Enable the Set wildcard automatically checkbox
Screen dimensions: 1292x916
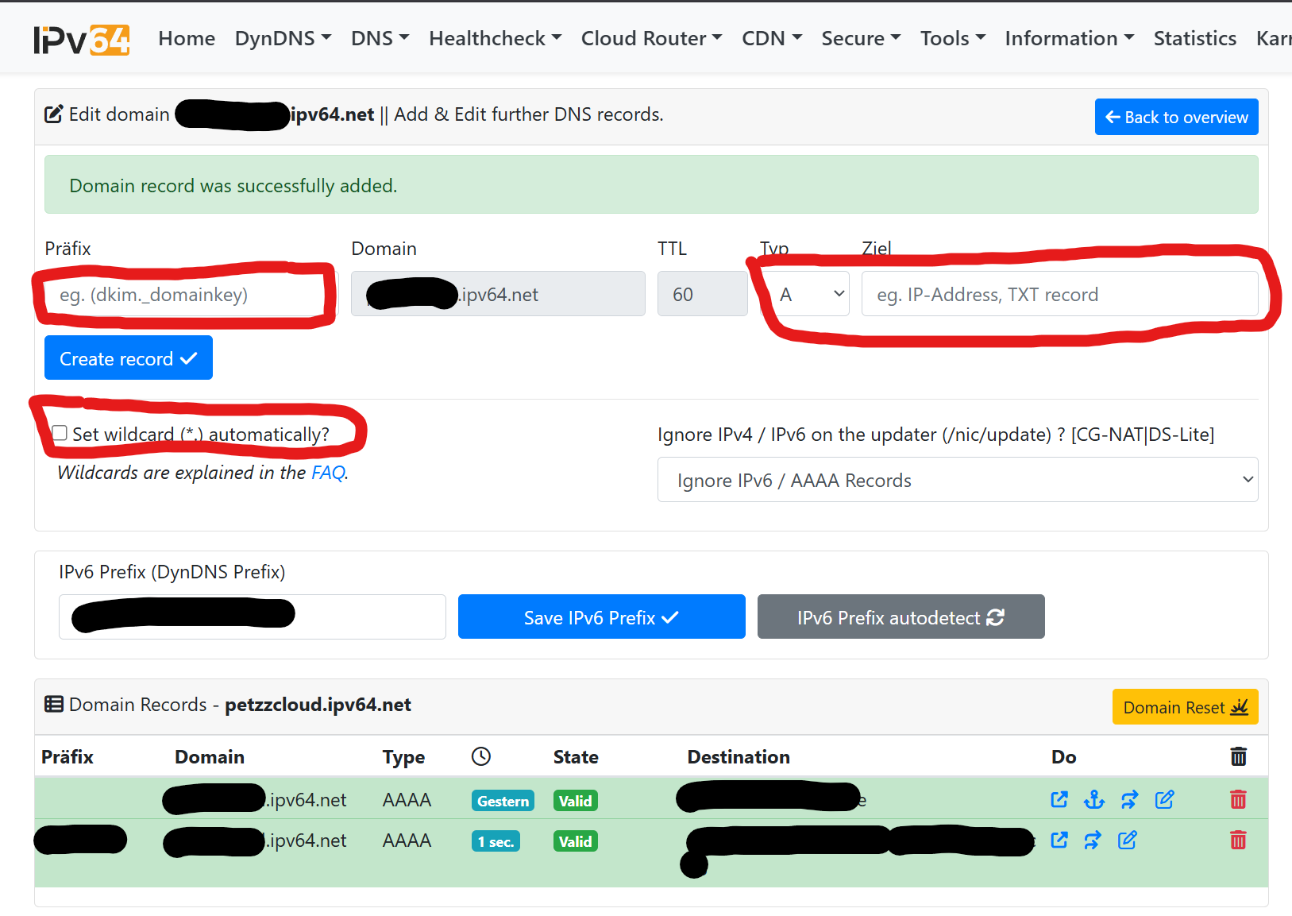tap(60, 434)
